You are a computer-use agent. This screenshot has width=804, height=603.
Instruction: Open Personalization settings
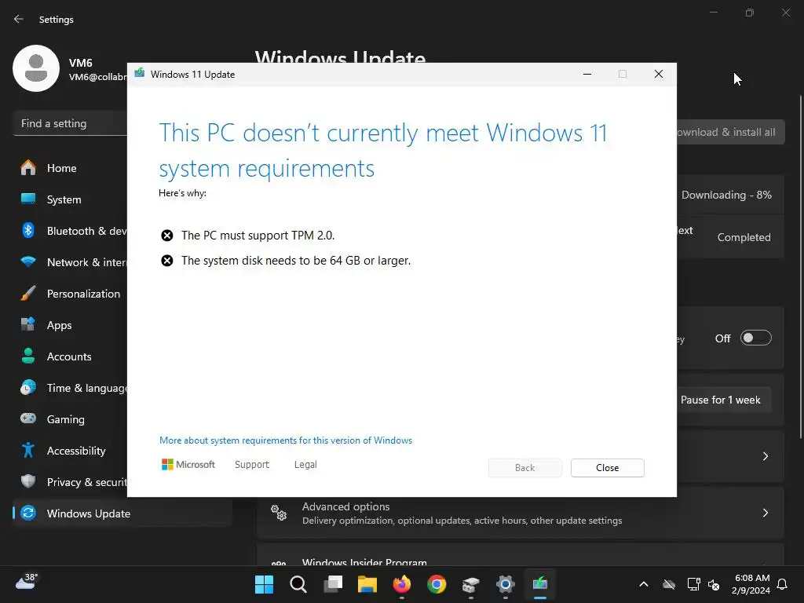click(x=70, y=294)
